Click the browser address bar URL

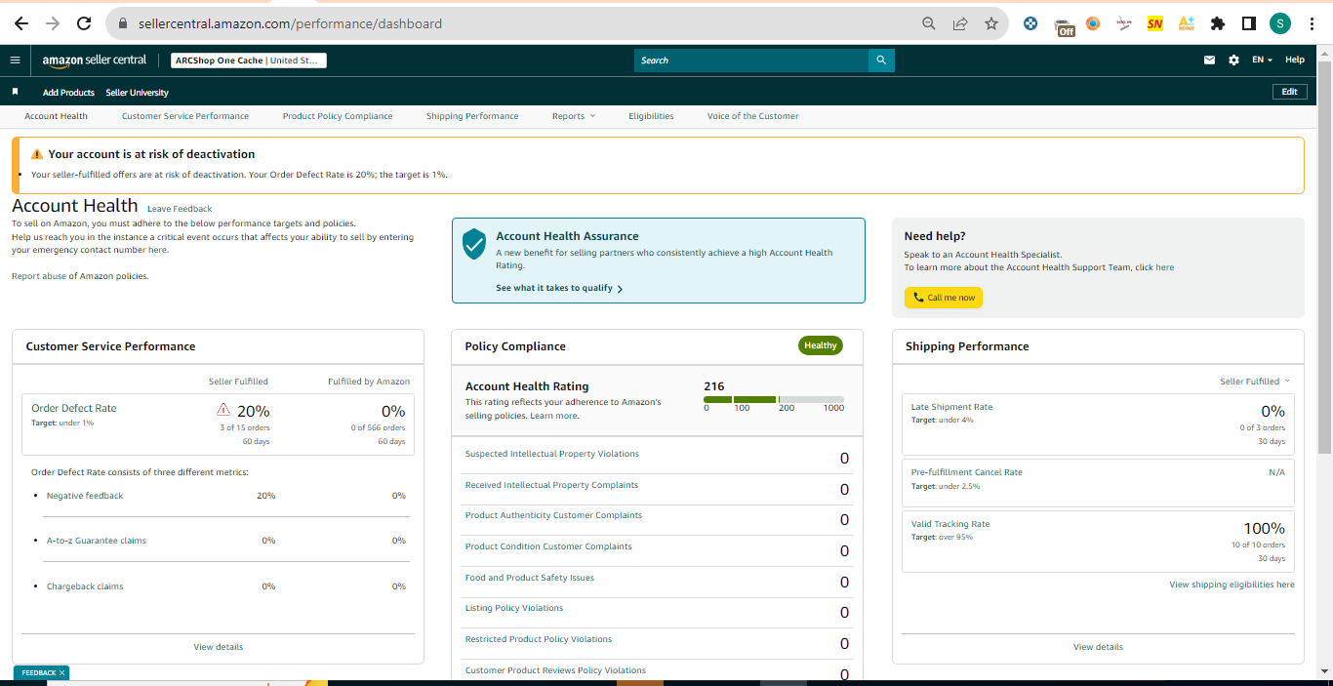point(290,23)
